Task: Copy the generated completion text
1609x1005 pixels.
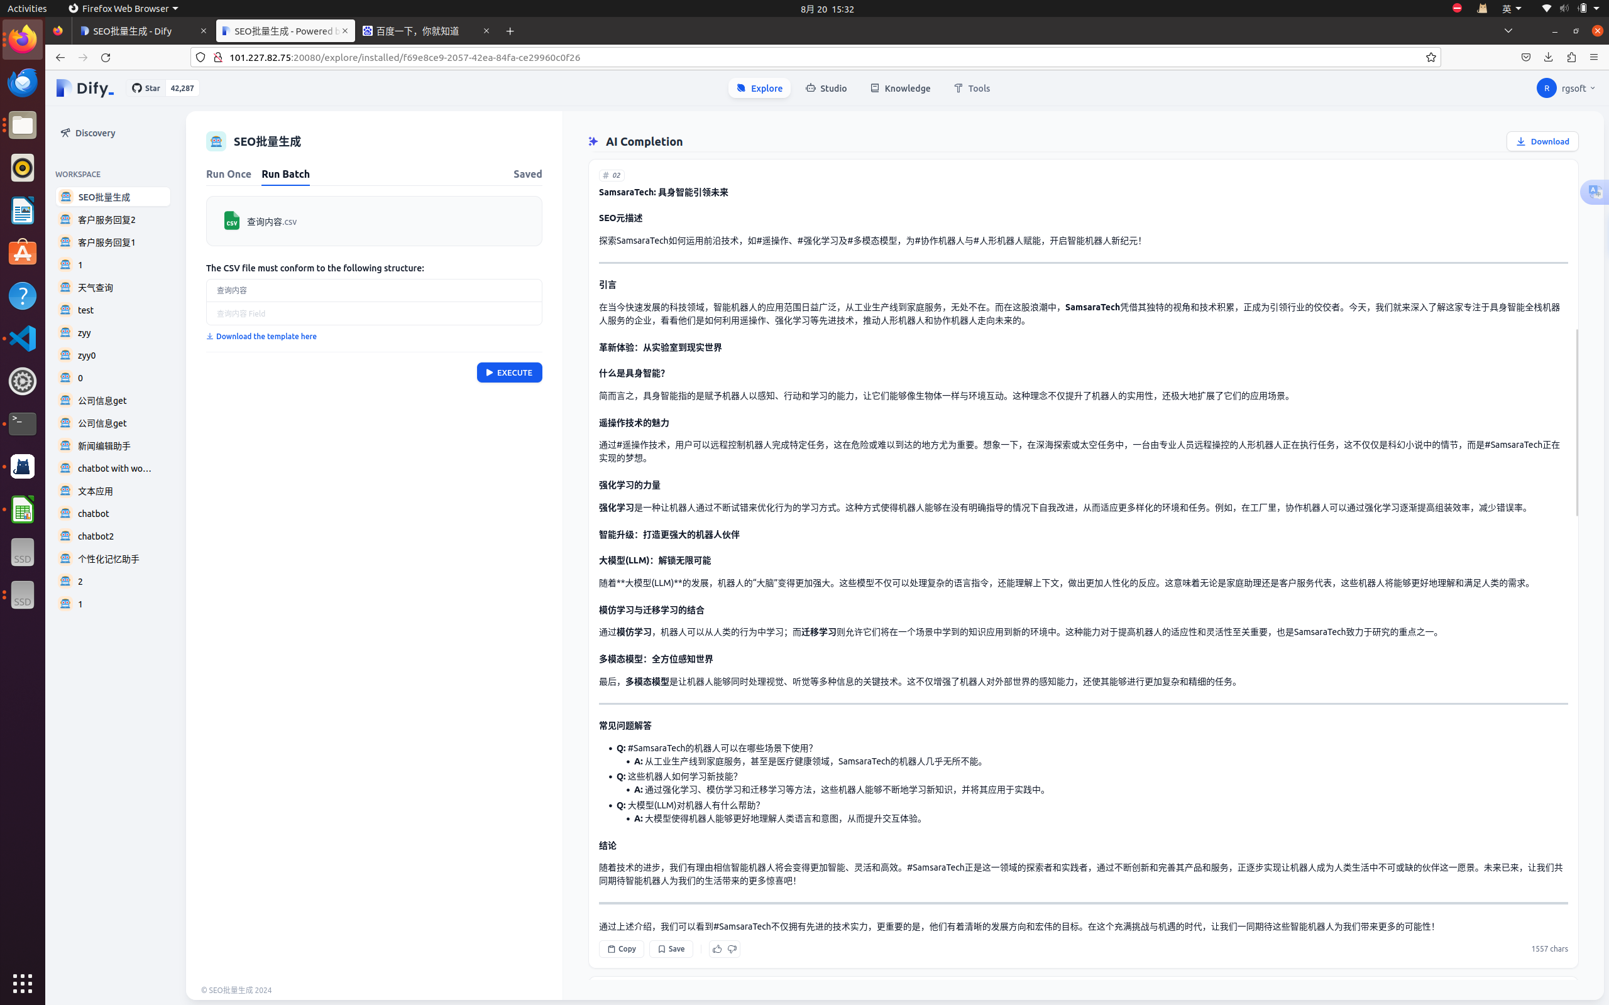Action: [621, 949]
